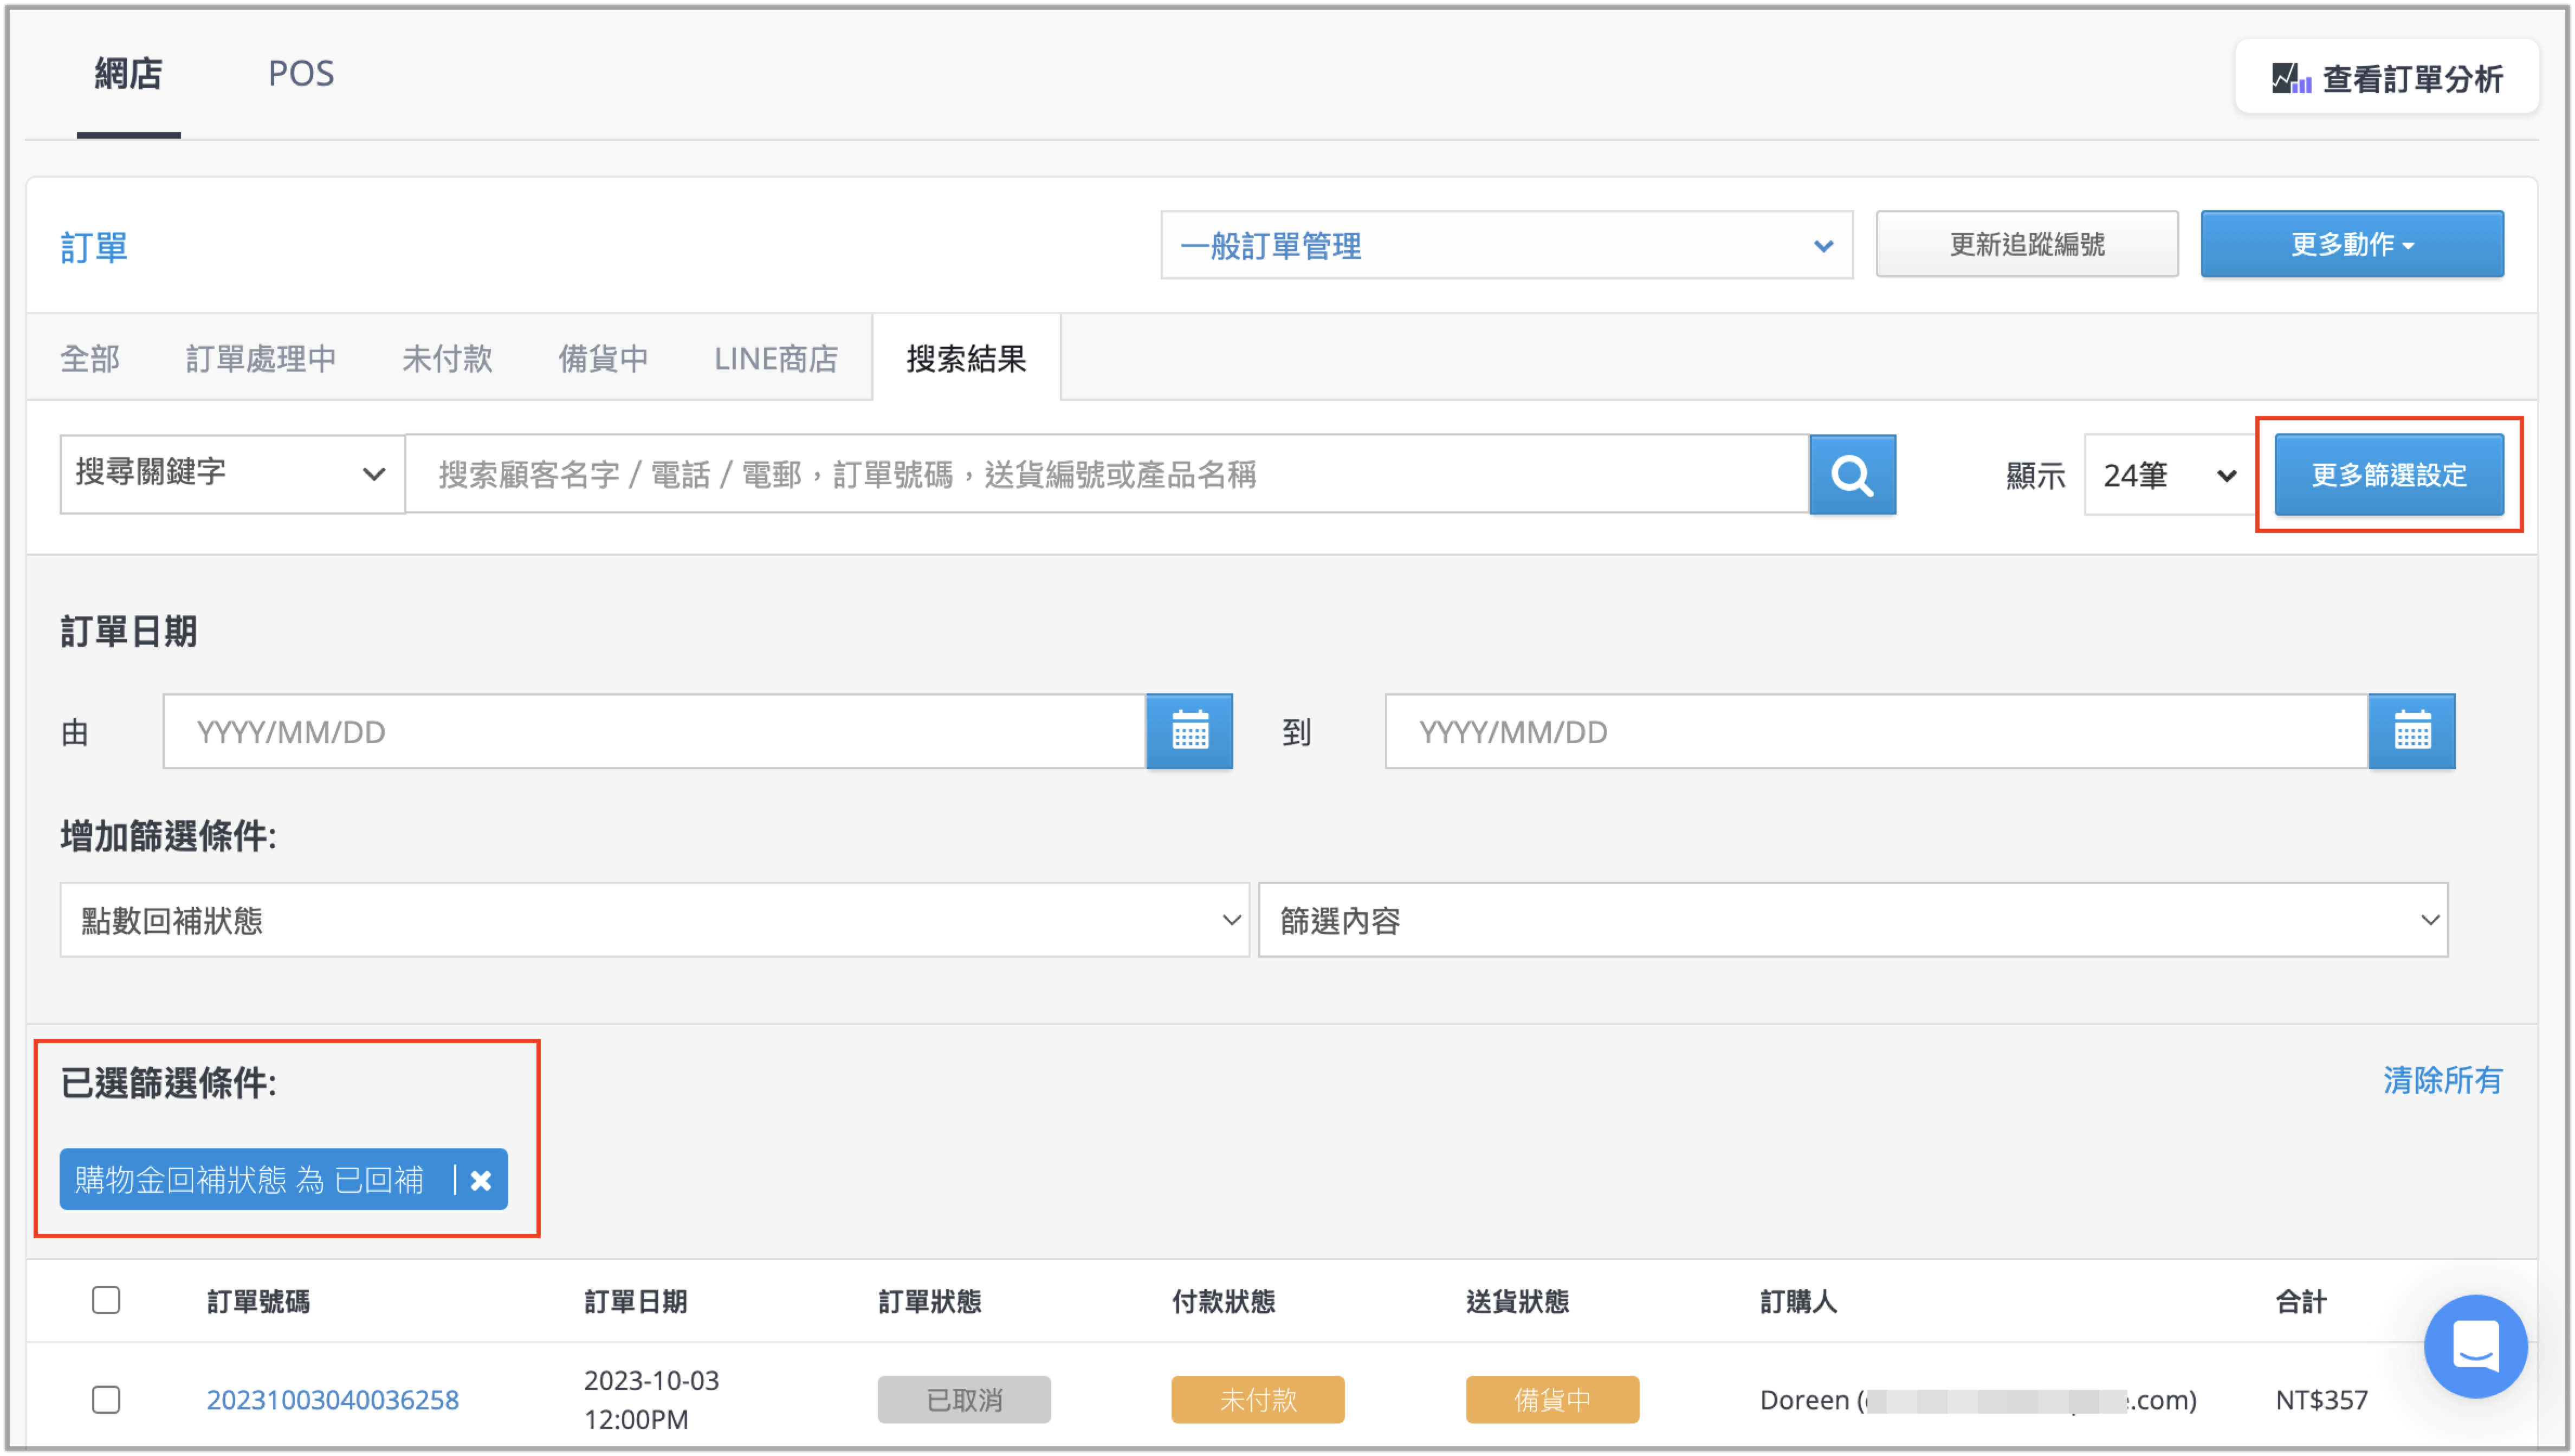Click the 查看訂單分析 chart icon
Image resolution: width=2575 pixels, height=1456 pixels.
tap(2290, 78)
